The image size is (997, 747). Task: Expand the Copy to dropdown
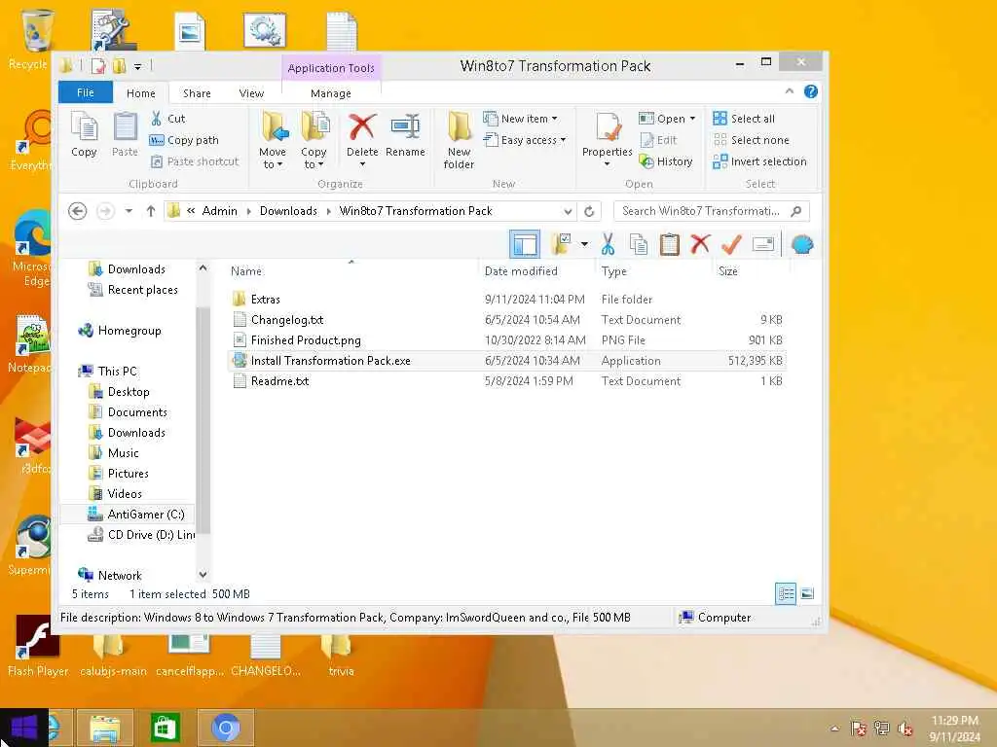point(314,159)
